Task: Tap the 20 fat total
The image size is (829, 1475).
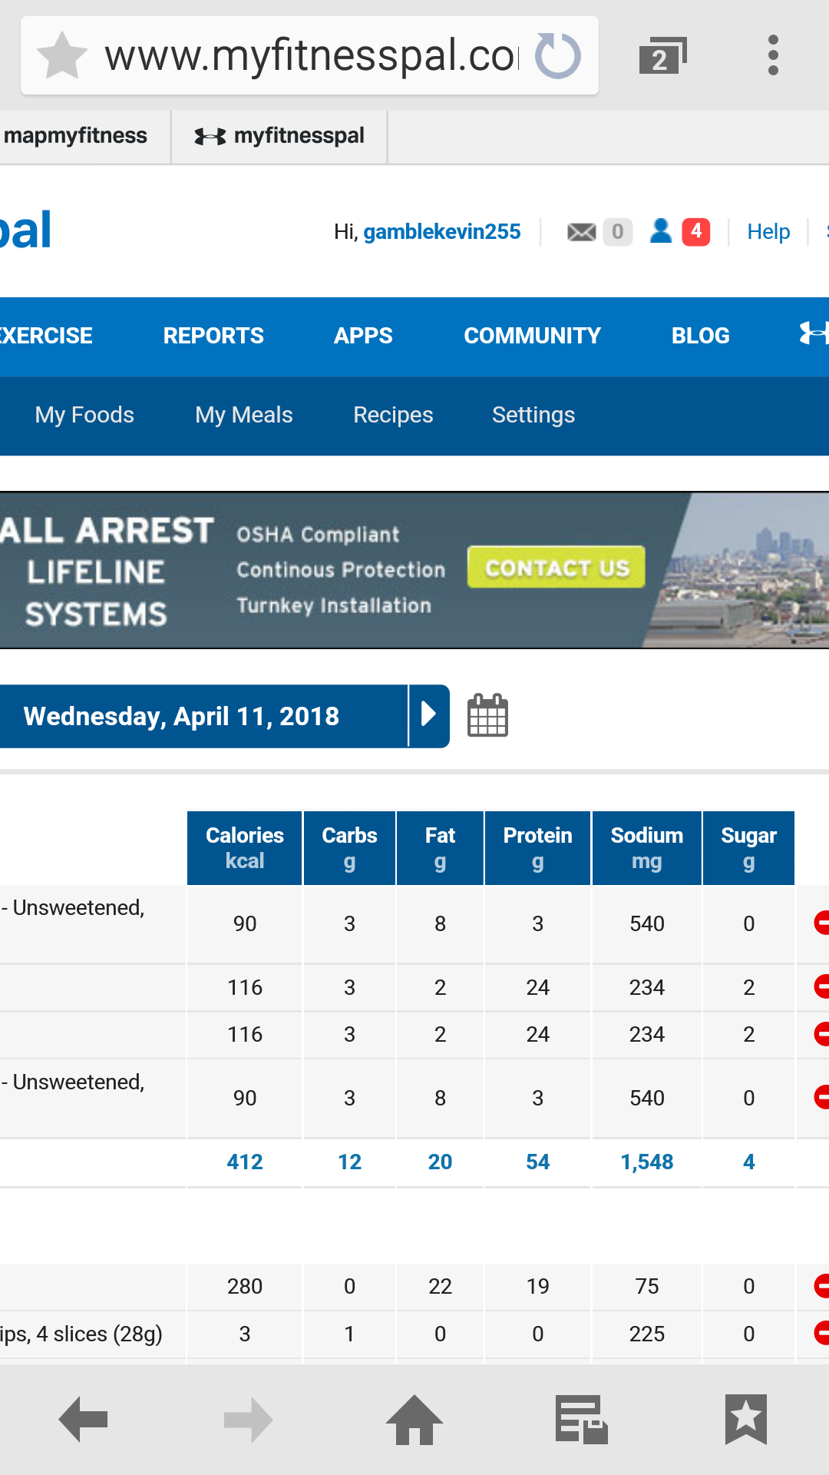Action: (440, 1162)
